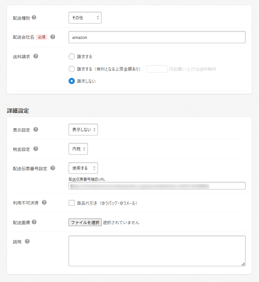Click the 説明 help icon

pos(27,241)
